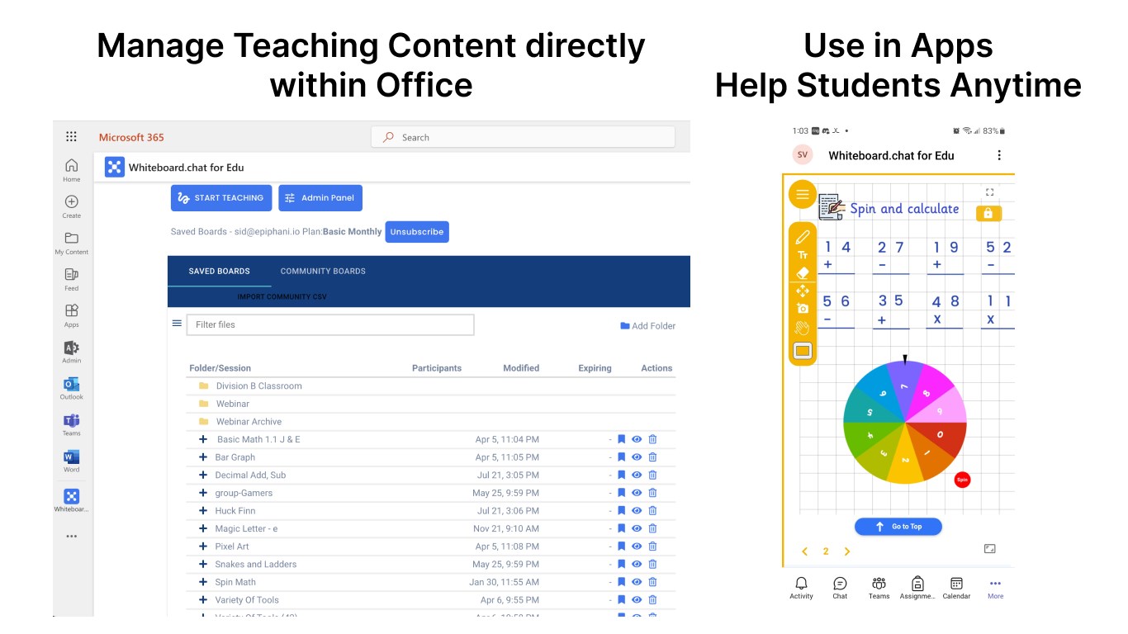Delete the Bar Graph board

click(x=652, y=457)
